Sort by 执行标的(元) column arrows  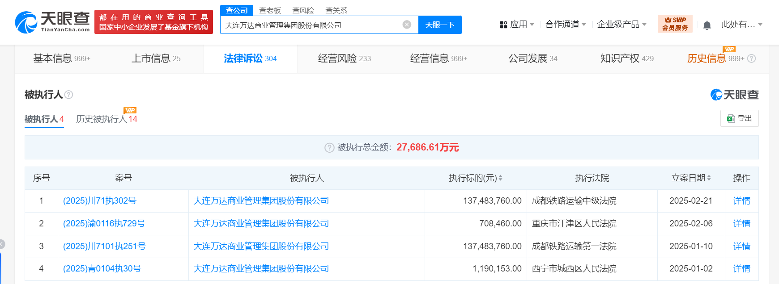tap(500, 178)
